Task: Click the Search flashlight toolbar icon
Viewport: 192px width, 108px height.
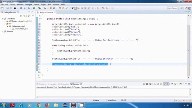Action: 67,8
